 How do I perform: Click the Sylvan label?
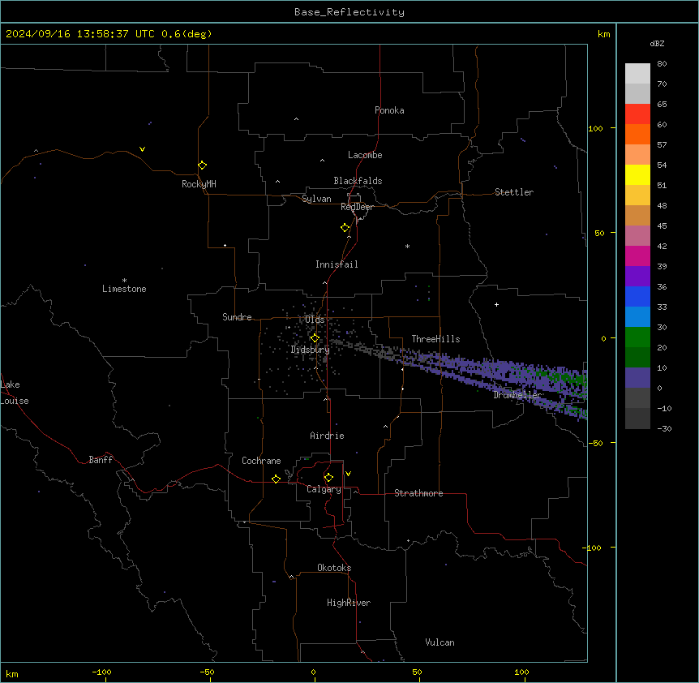tap(316, 199)
